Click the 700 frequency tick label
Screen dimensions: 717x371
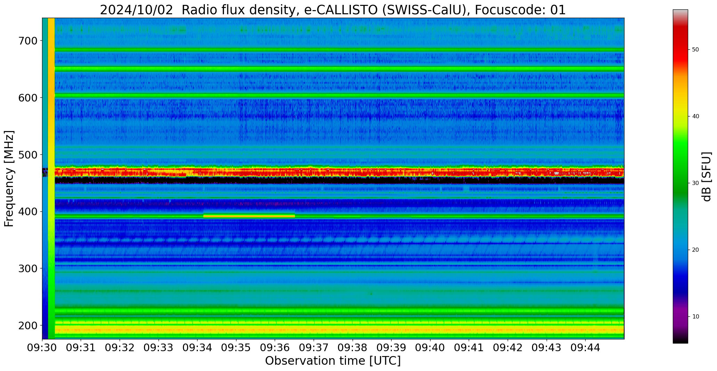point(27,41)
